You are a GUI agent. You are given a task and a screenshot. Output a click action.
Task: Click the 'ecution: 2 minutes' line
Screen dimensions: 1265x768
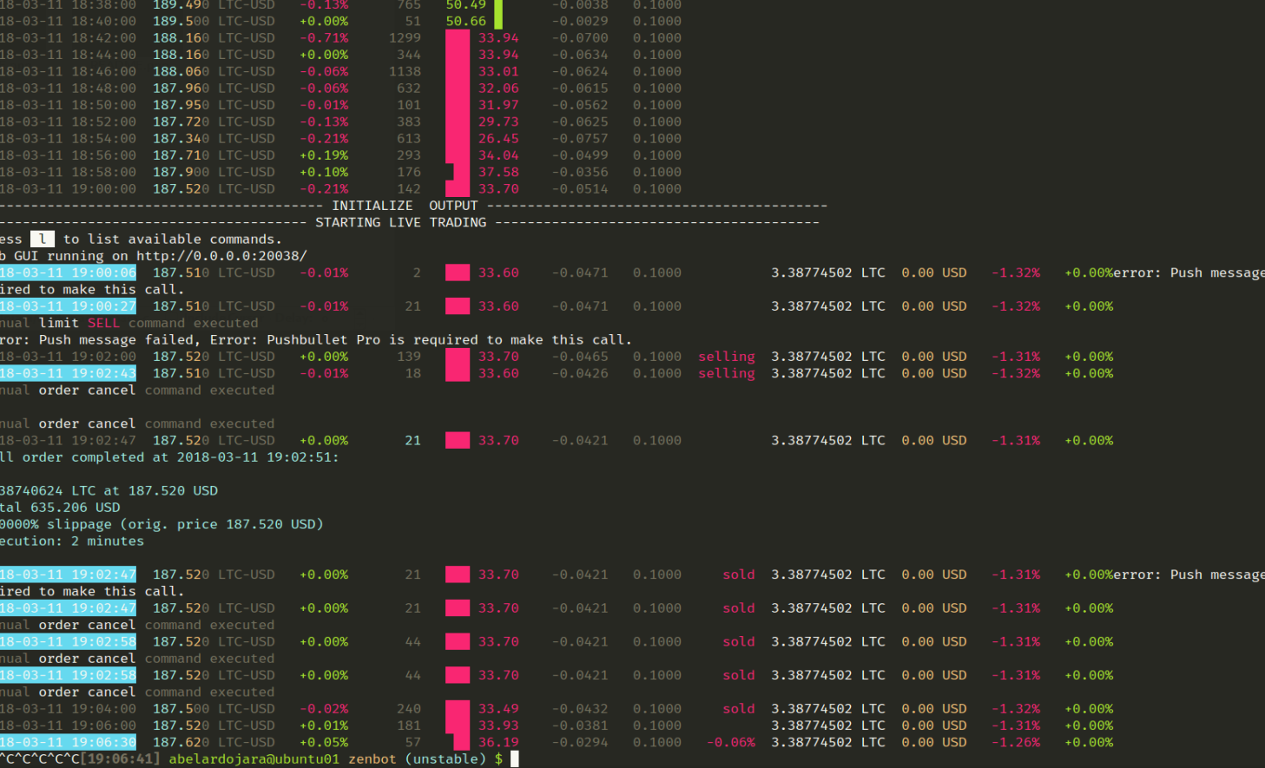coord(72,542)
